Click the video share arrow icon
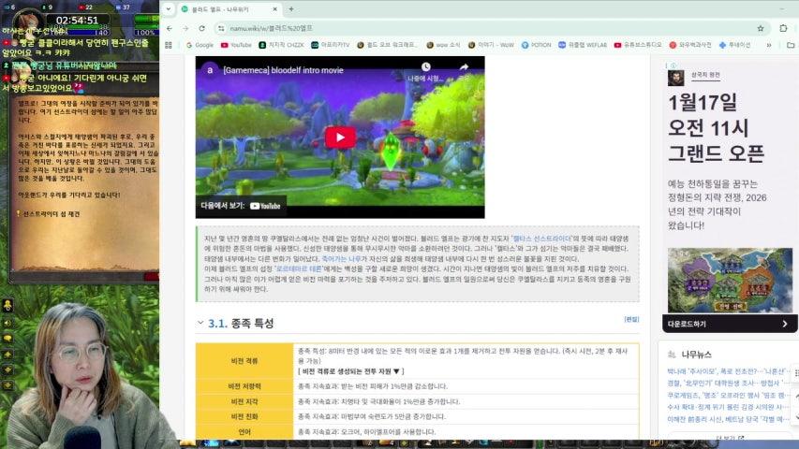Viewport: 799px width, 449px height. click(x=464, y=69)
